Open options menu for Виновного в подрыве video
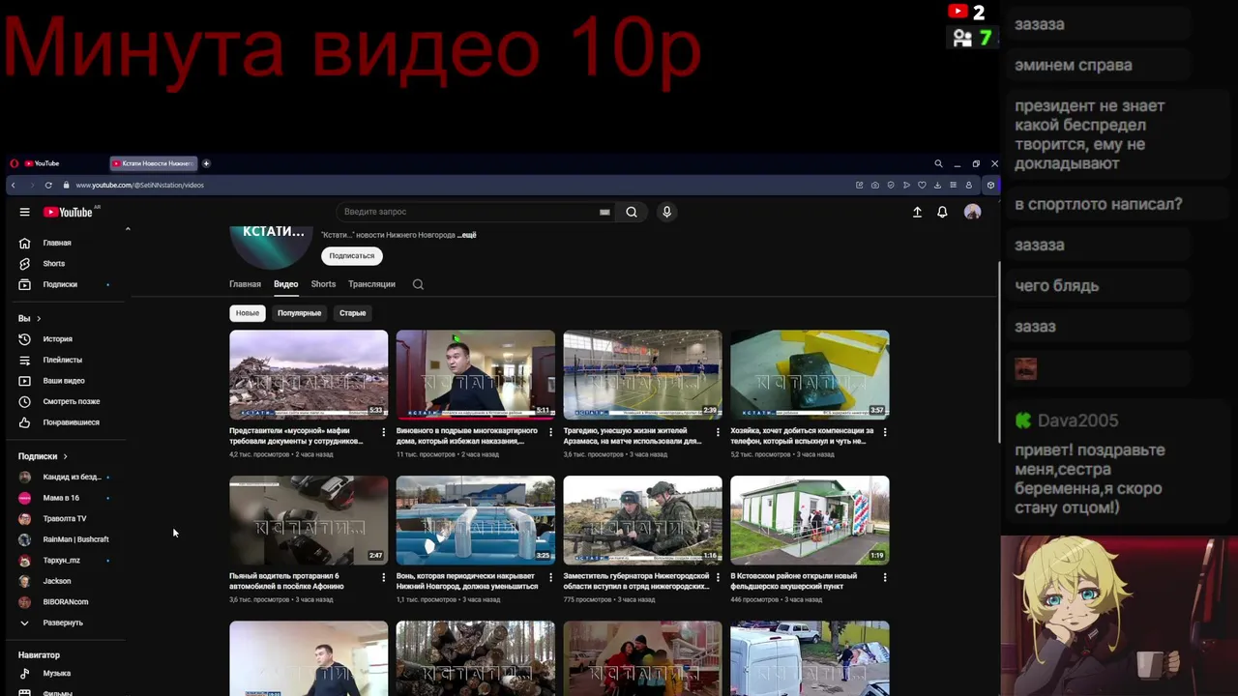Screen dimensions: 1238x696 click(x=550, y=432)
